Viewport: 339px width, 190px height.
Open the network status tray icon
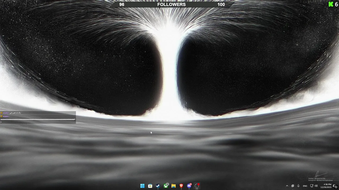coord(312,186)
